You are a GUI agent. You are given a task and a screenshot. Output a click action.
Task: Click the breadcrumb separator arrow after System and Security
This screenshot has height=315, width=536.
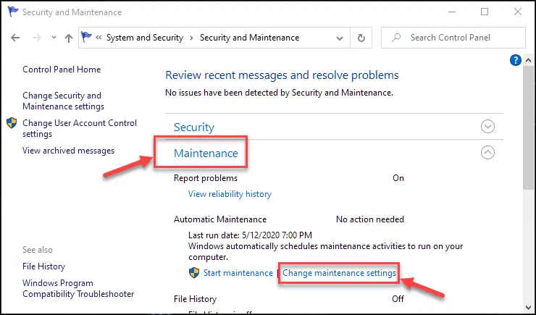(x=191, y=38)
